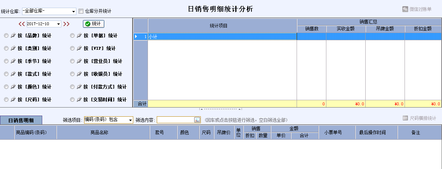This screenshot has width=442, height=169.
Task: Click pin icon beside 按[颜色]统计
Action: click(13, 87)
